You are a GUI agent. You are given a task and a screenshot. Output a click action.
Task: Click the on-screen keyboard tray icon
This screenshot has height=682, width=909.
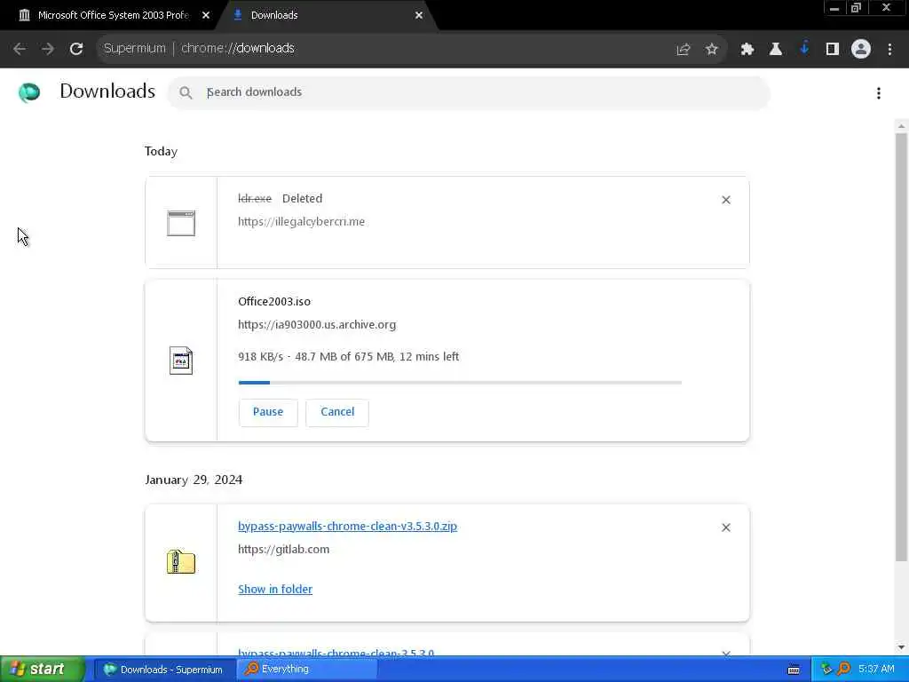pos(794,670)
